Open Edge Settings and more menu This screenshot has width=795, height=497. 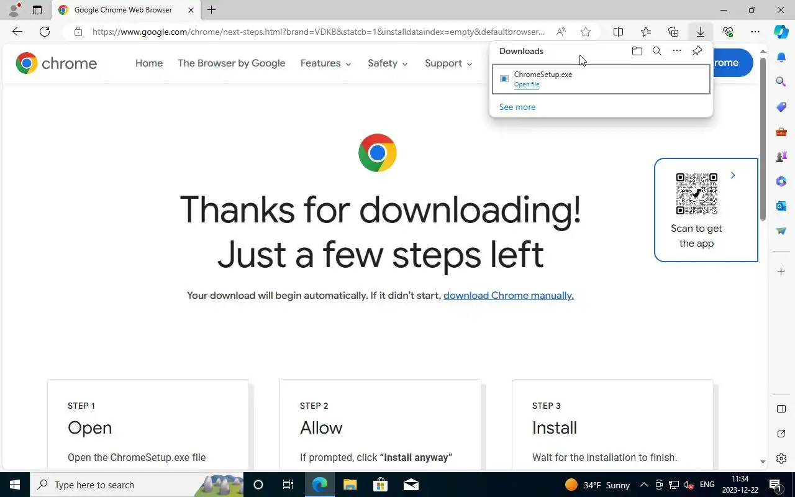click(755, 32)
